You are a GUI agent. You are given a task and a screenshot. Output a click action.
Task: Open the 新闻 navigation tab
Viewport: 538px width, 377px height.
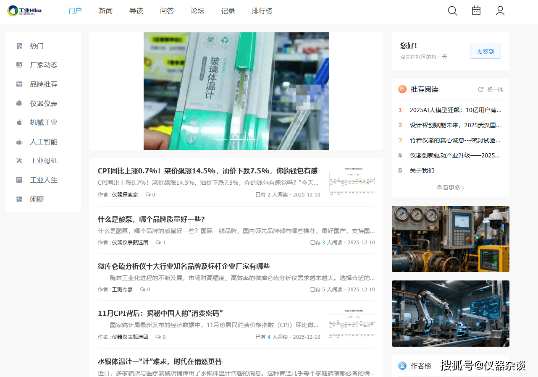(106, 11)
